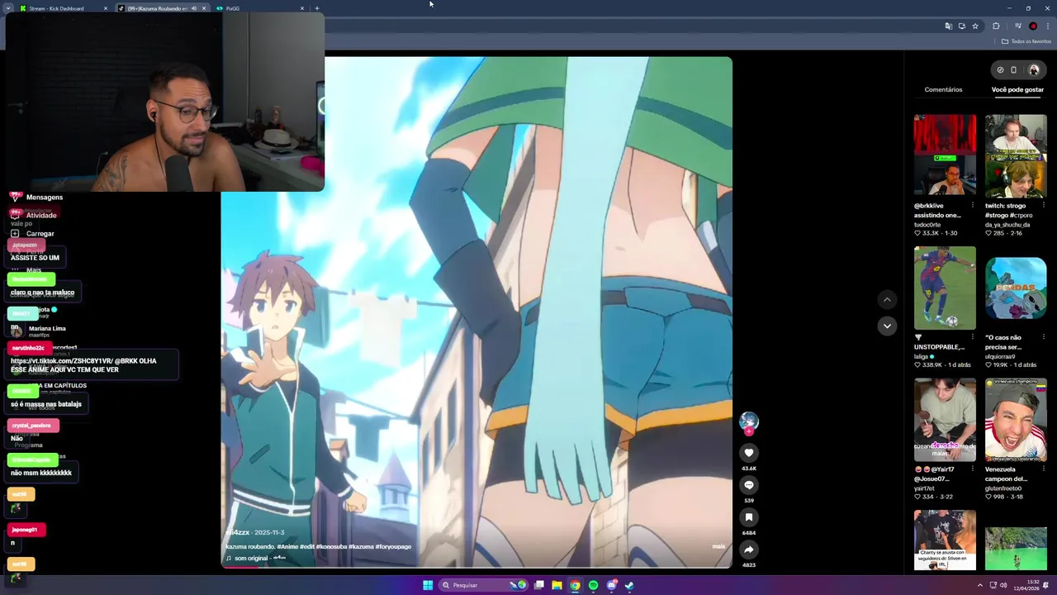Open the @Yair17 suggested video thumbnail
This screenshot has height=595, width=1057.
(945, 420)
